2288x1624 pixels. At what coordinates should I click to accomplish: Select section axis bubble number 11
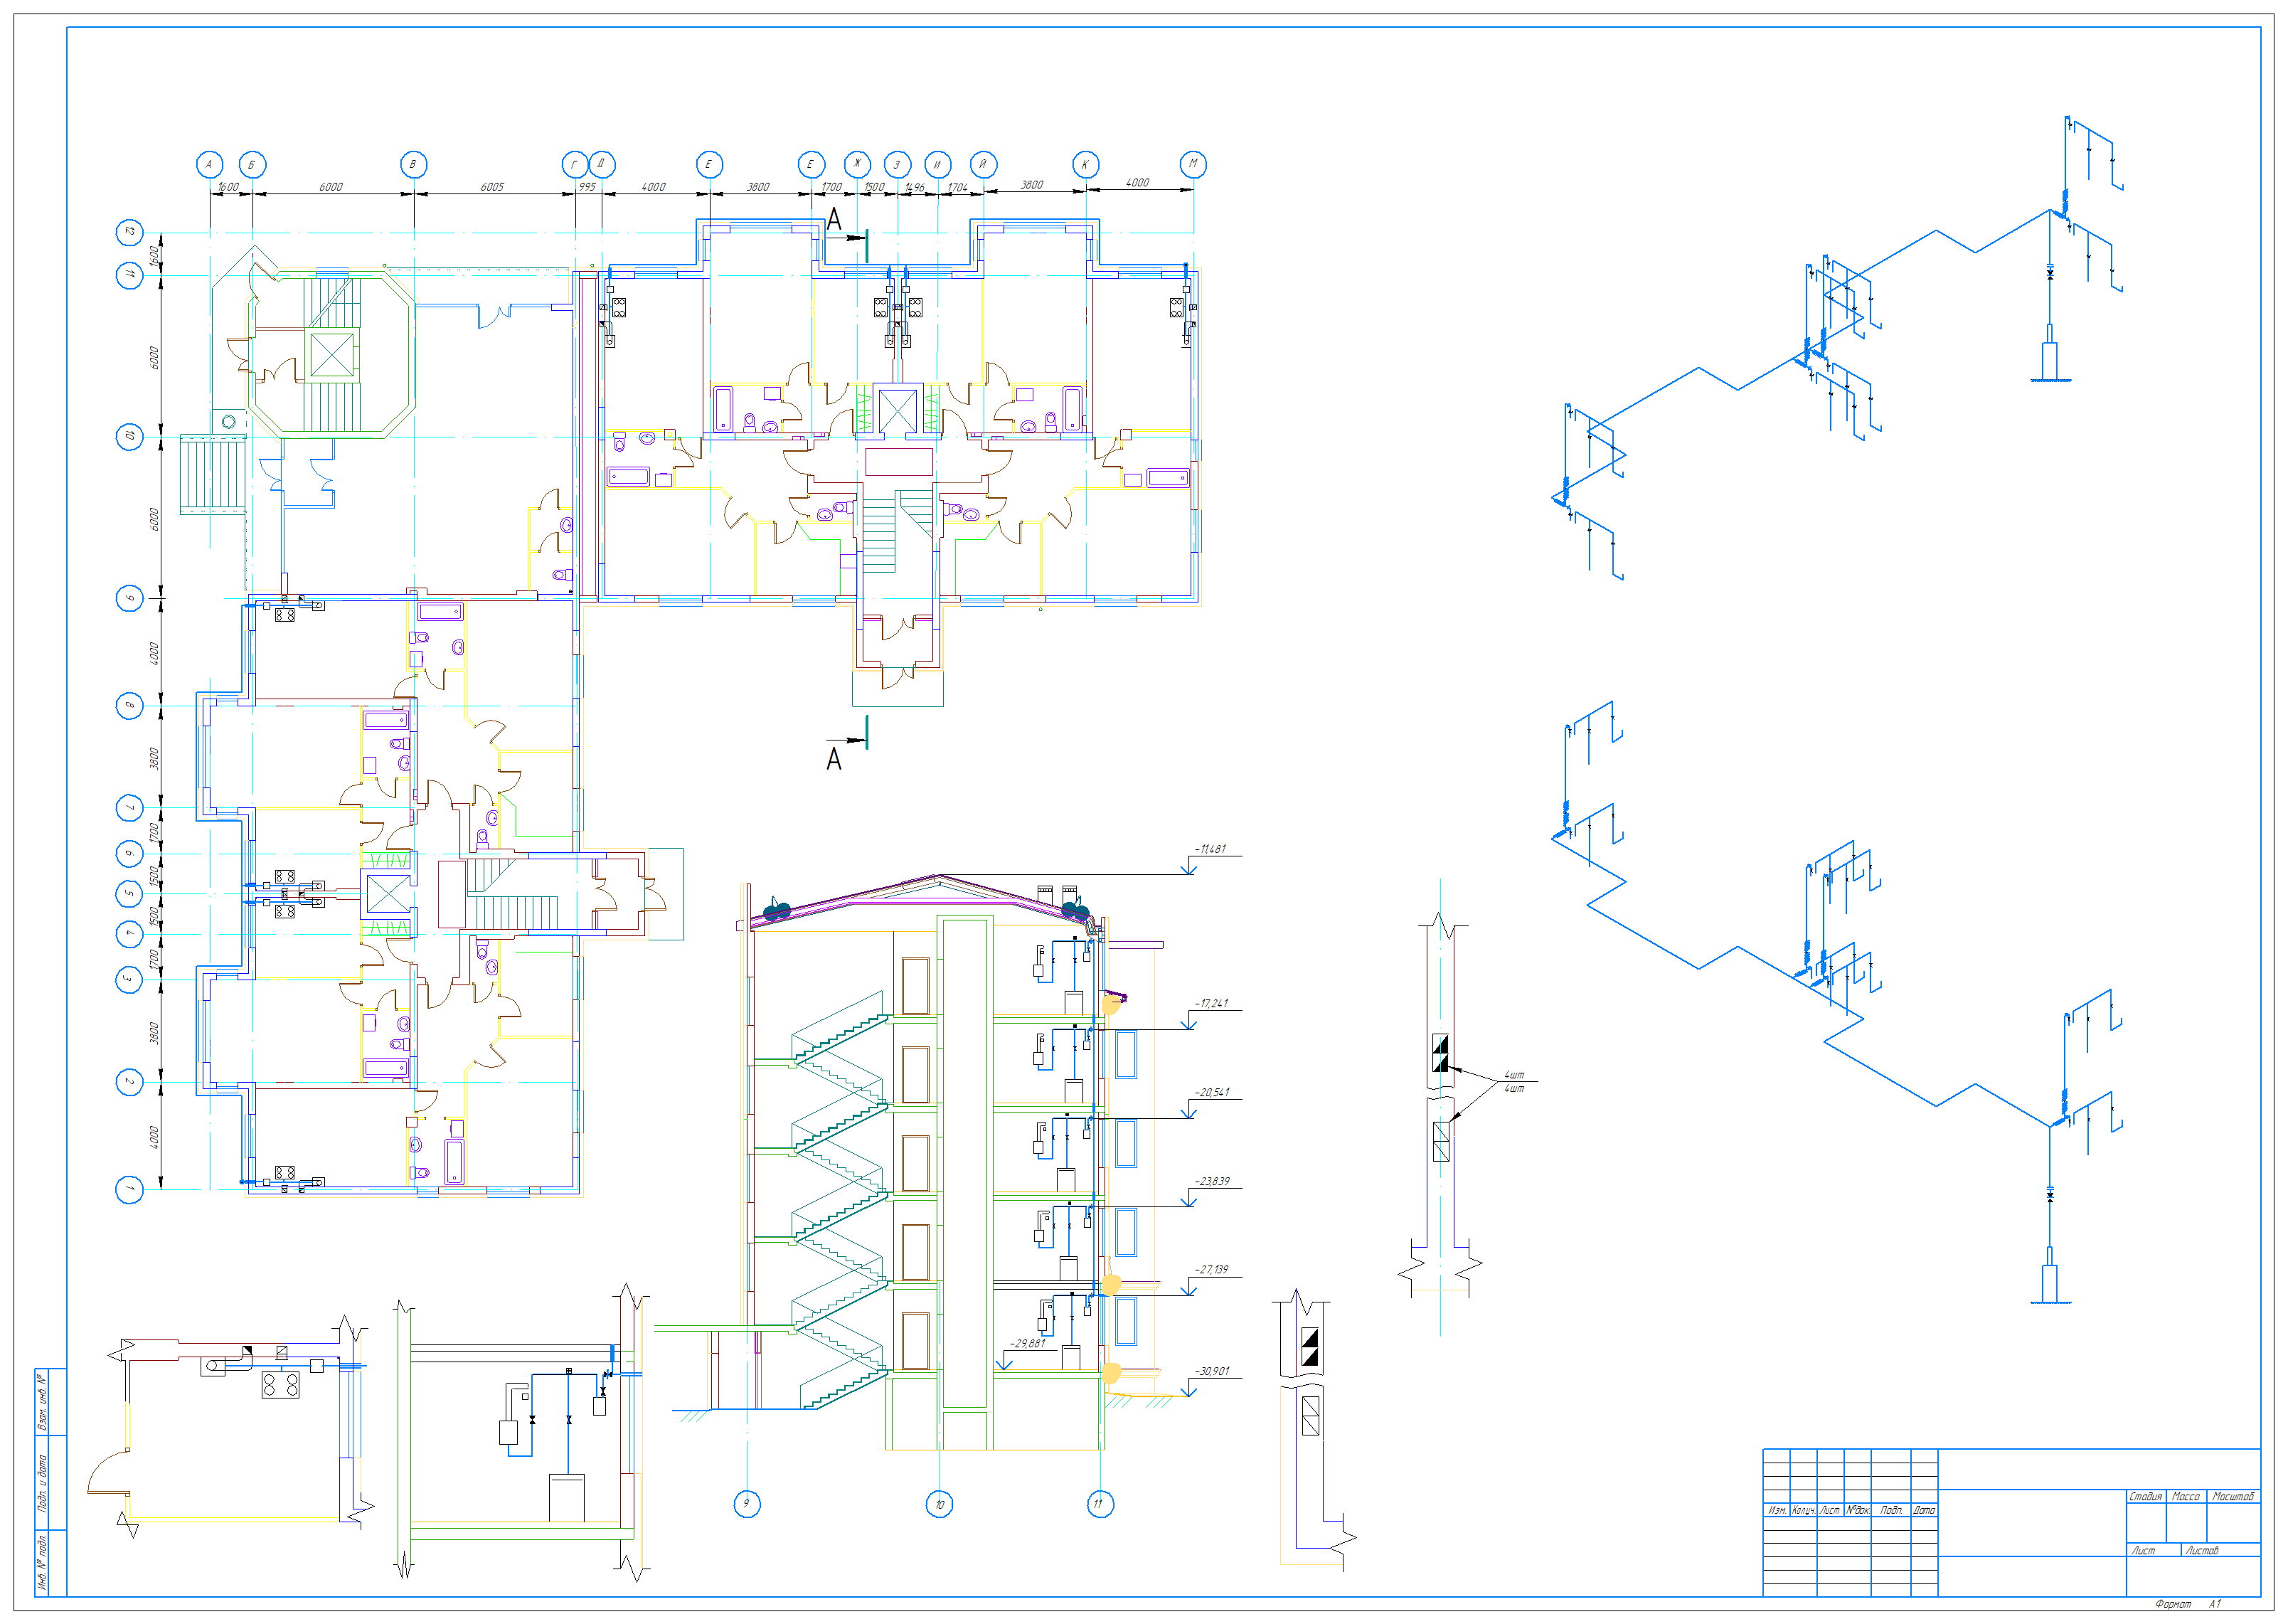pos(1099,1504)
